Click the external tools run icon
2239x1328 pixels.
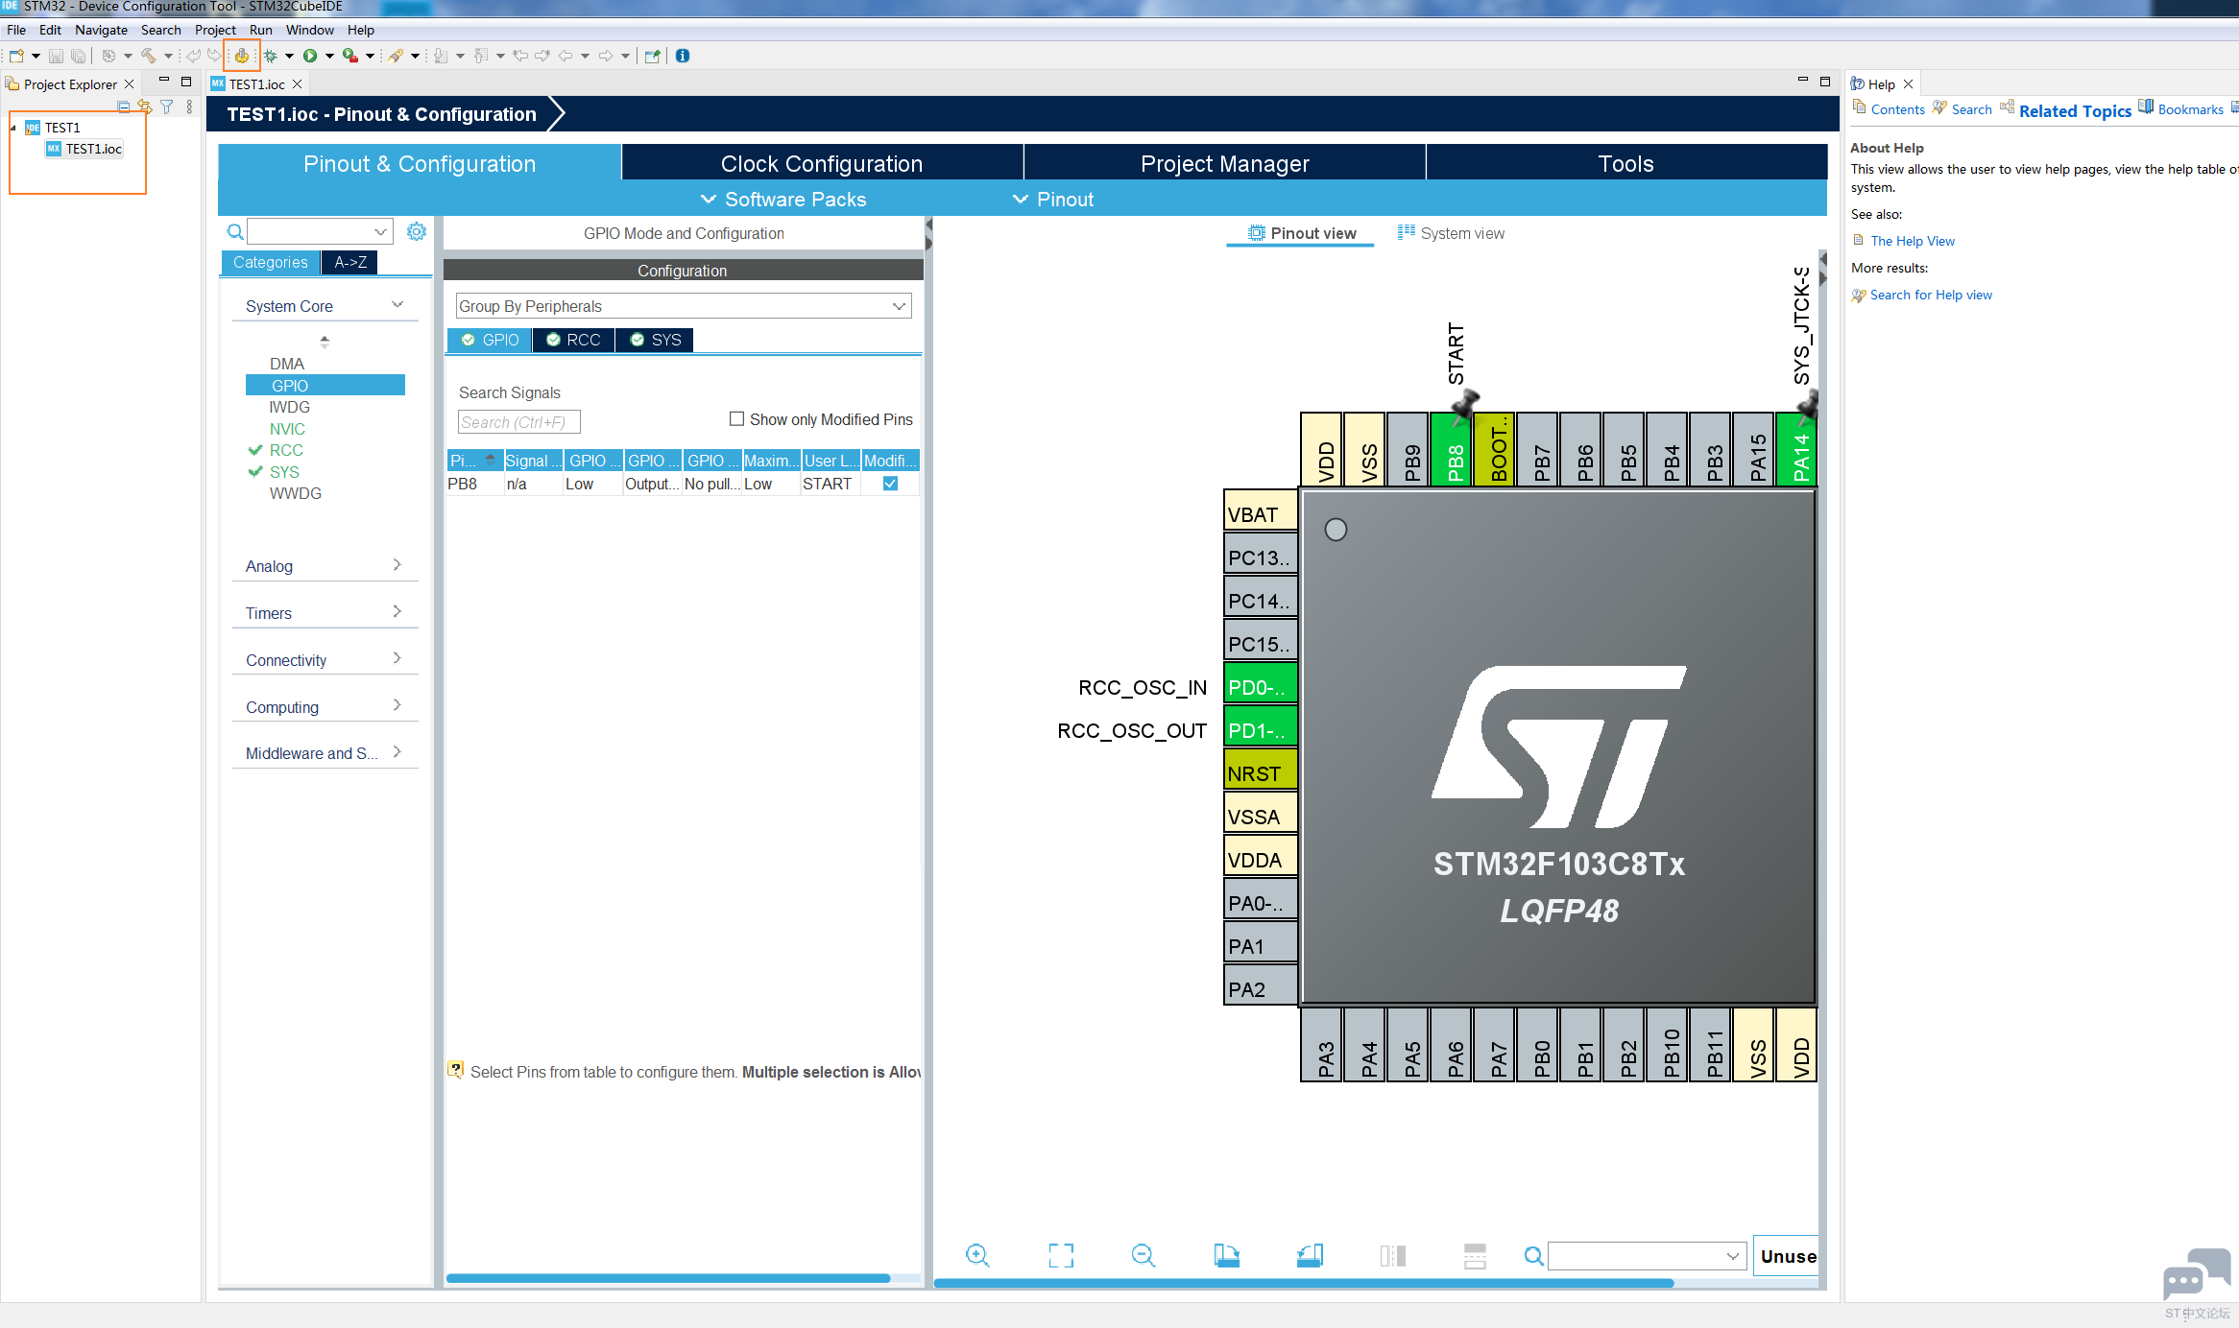tap(350, 56)
